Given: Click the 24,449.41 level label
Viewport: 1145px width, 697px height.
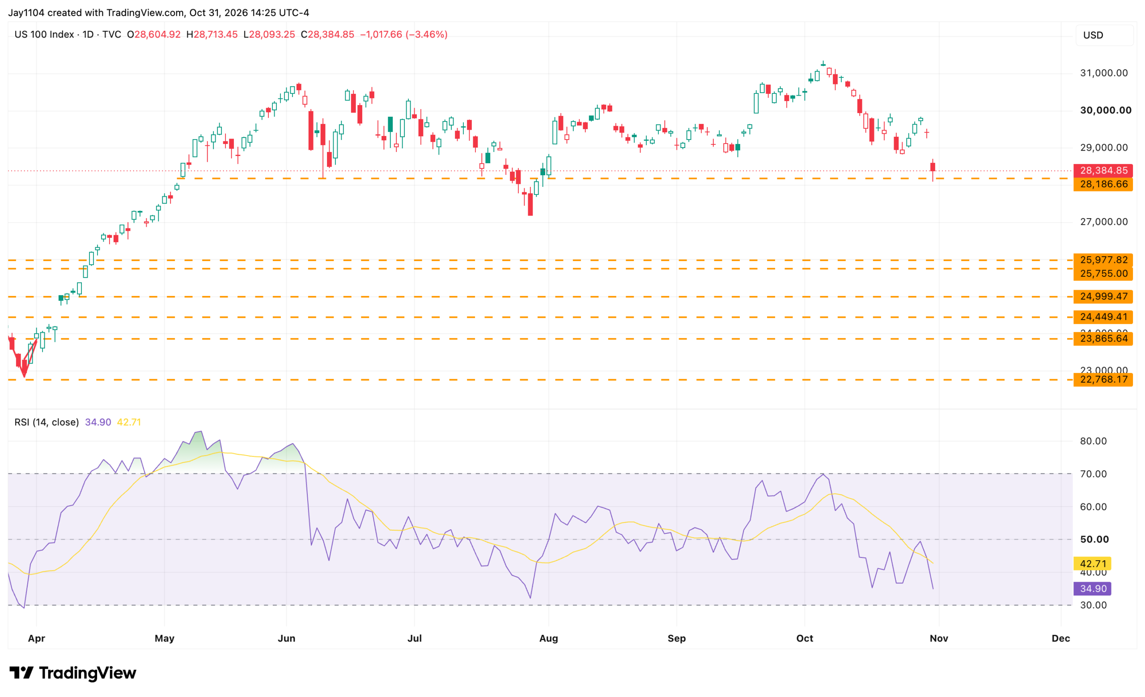Looking at the screenshot, I should (1103, 317).
